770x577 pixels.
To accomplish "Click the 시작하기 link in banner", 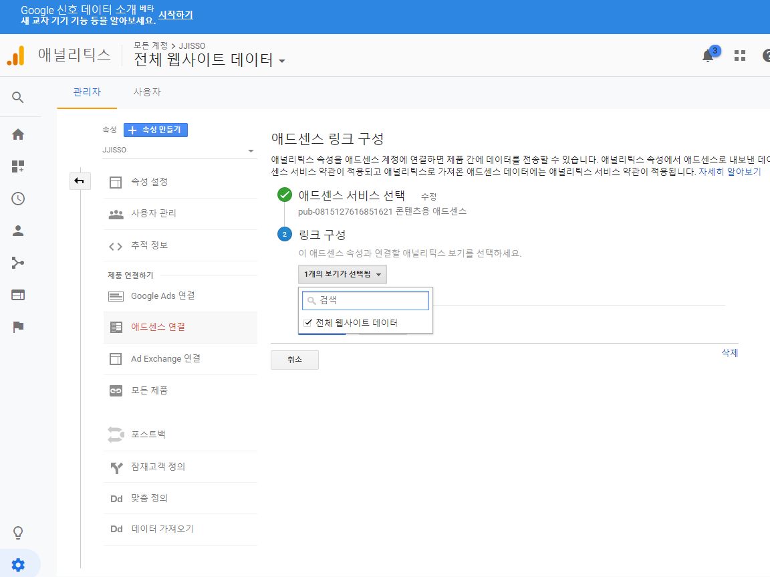I will click(x=176, y=15).
